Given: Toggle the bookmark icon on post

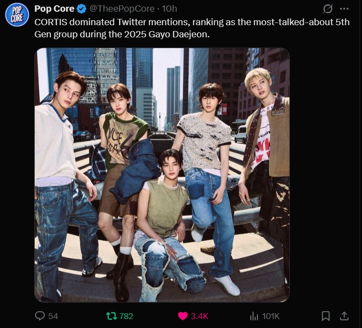Looking at the screenshot, I should click(x=325, y=316).
